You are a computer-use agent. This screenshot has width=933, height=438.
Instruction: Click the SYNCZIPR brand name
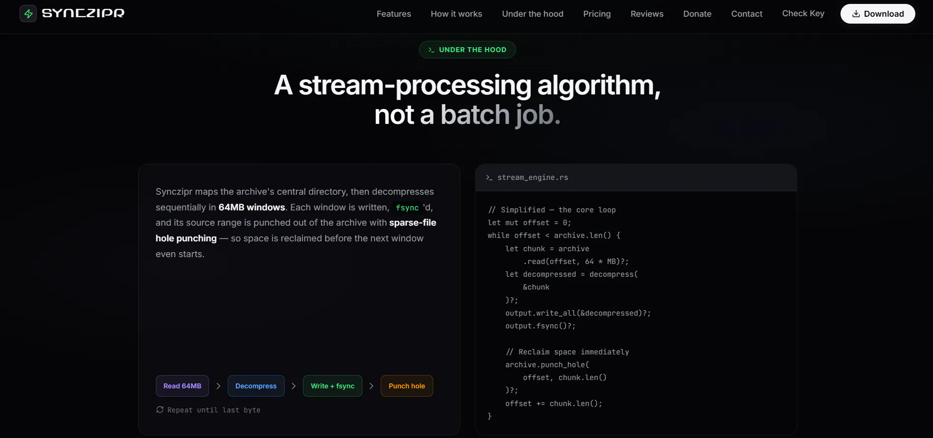tap(83, 13)
